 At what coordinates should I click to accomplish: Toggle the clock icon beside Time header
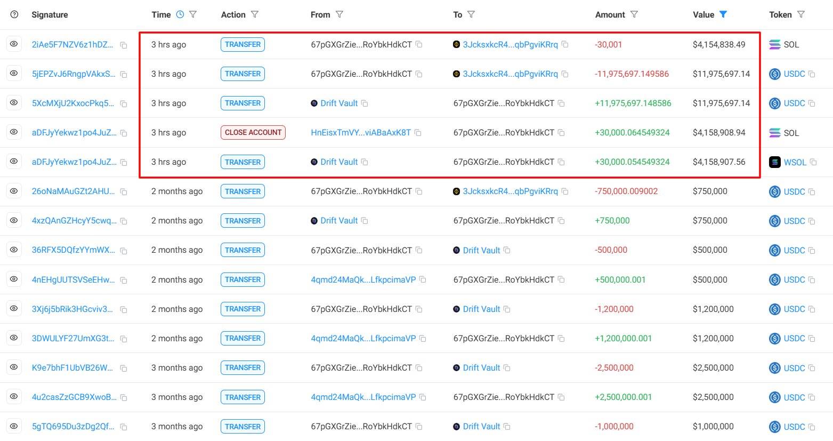pos(180,14)
